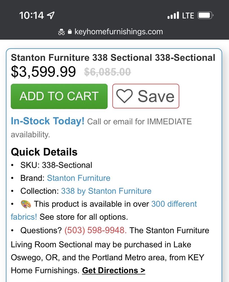229x282 pixels.
Task: Tap the 10:14 clock in status bar
Action: pos(31,15)
